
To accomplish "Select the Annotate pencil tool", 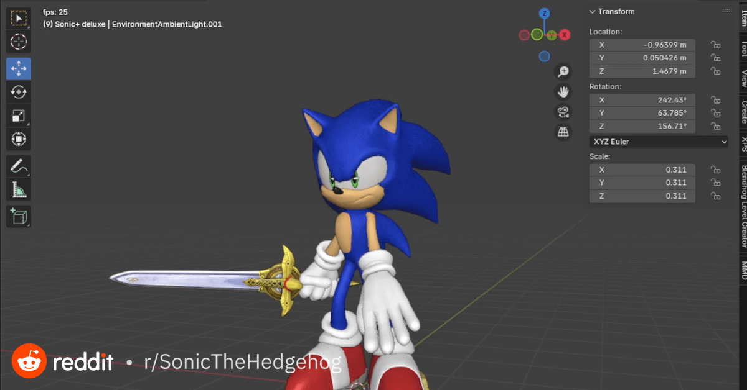I will [x=19, y=166].
